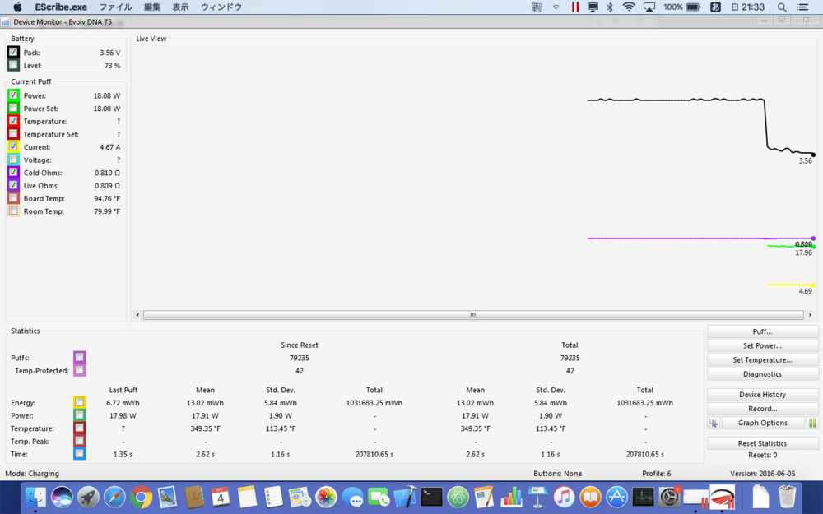Image resolution: width=823 pixels, height=514 pixels.
Task: Click Reset Statistics
Action: (763, 443)
